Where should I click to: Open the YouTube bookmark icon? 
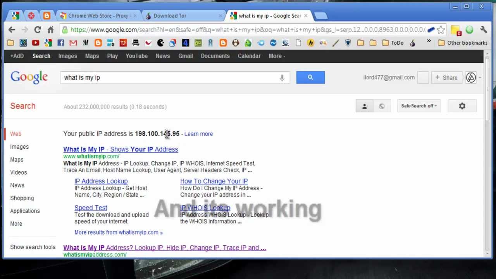[x=36, y=43]
